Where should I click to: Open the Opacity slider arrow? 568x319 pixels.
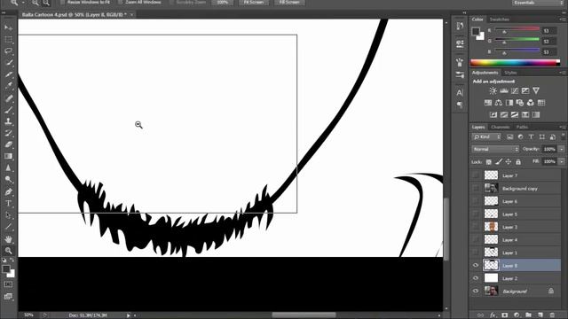(562, 149)
